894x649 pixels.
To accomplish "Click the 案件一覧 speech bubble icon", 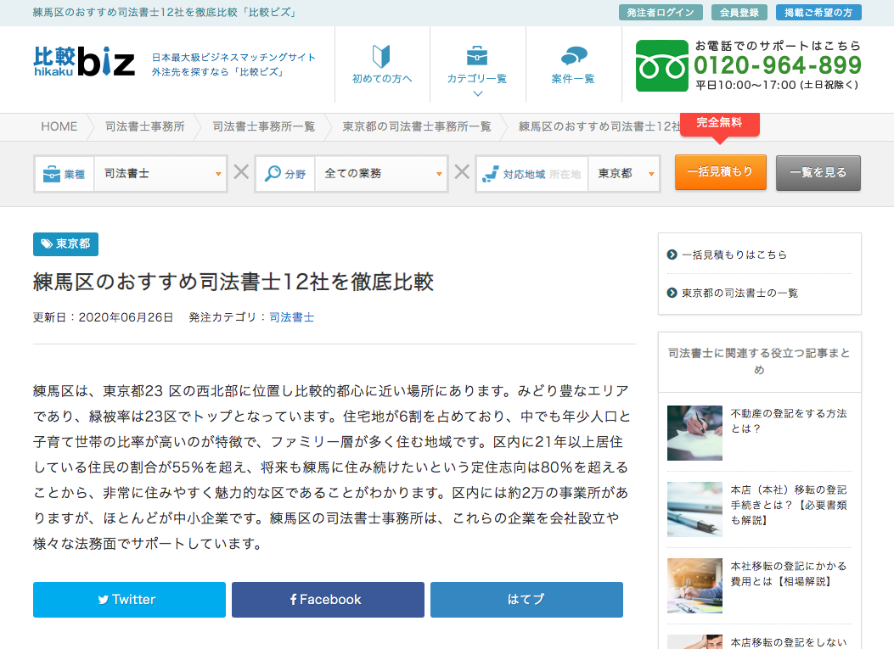I will pyautogui.click(x=574, y=56).
